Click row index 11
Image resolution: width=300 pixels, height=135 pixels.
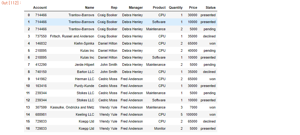pos(28,93)
